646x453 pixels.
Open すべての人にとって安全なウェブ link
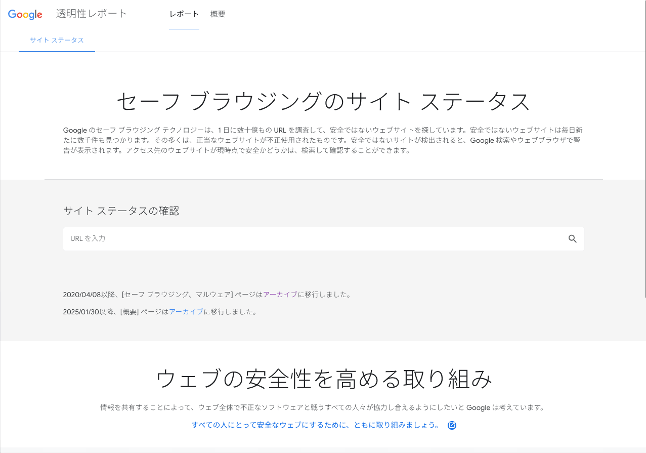point(316,425)
